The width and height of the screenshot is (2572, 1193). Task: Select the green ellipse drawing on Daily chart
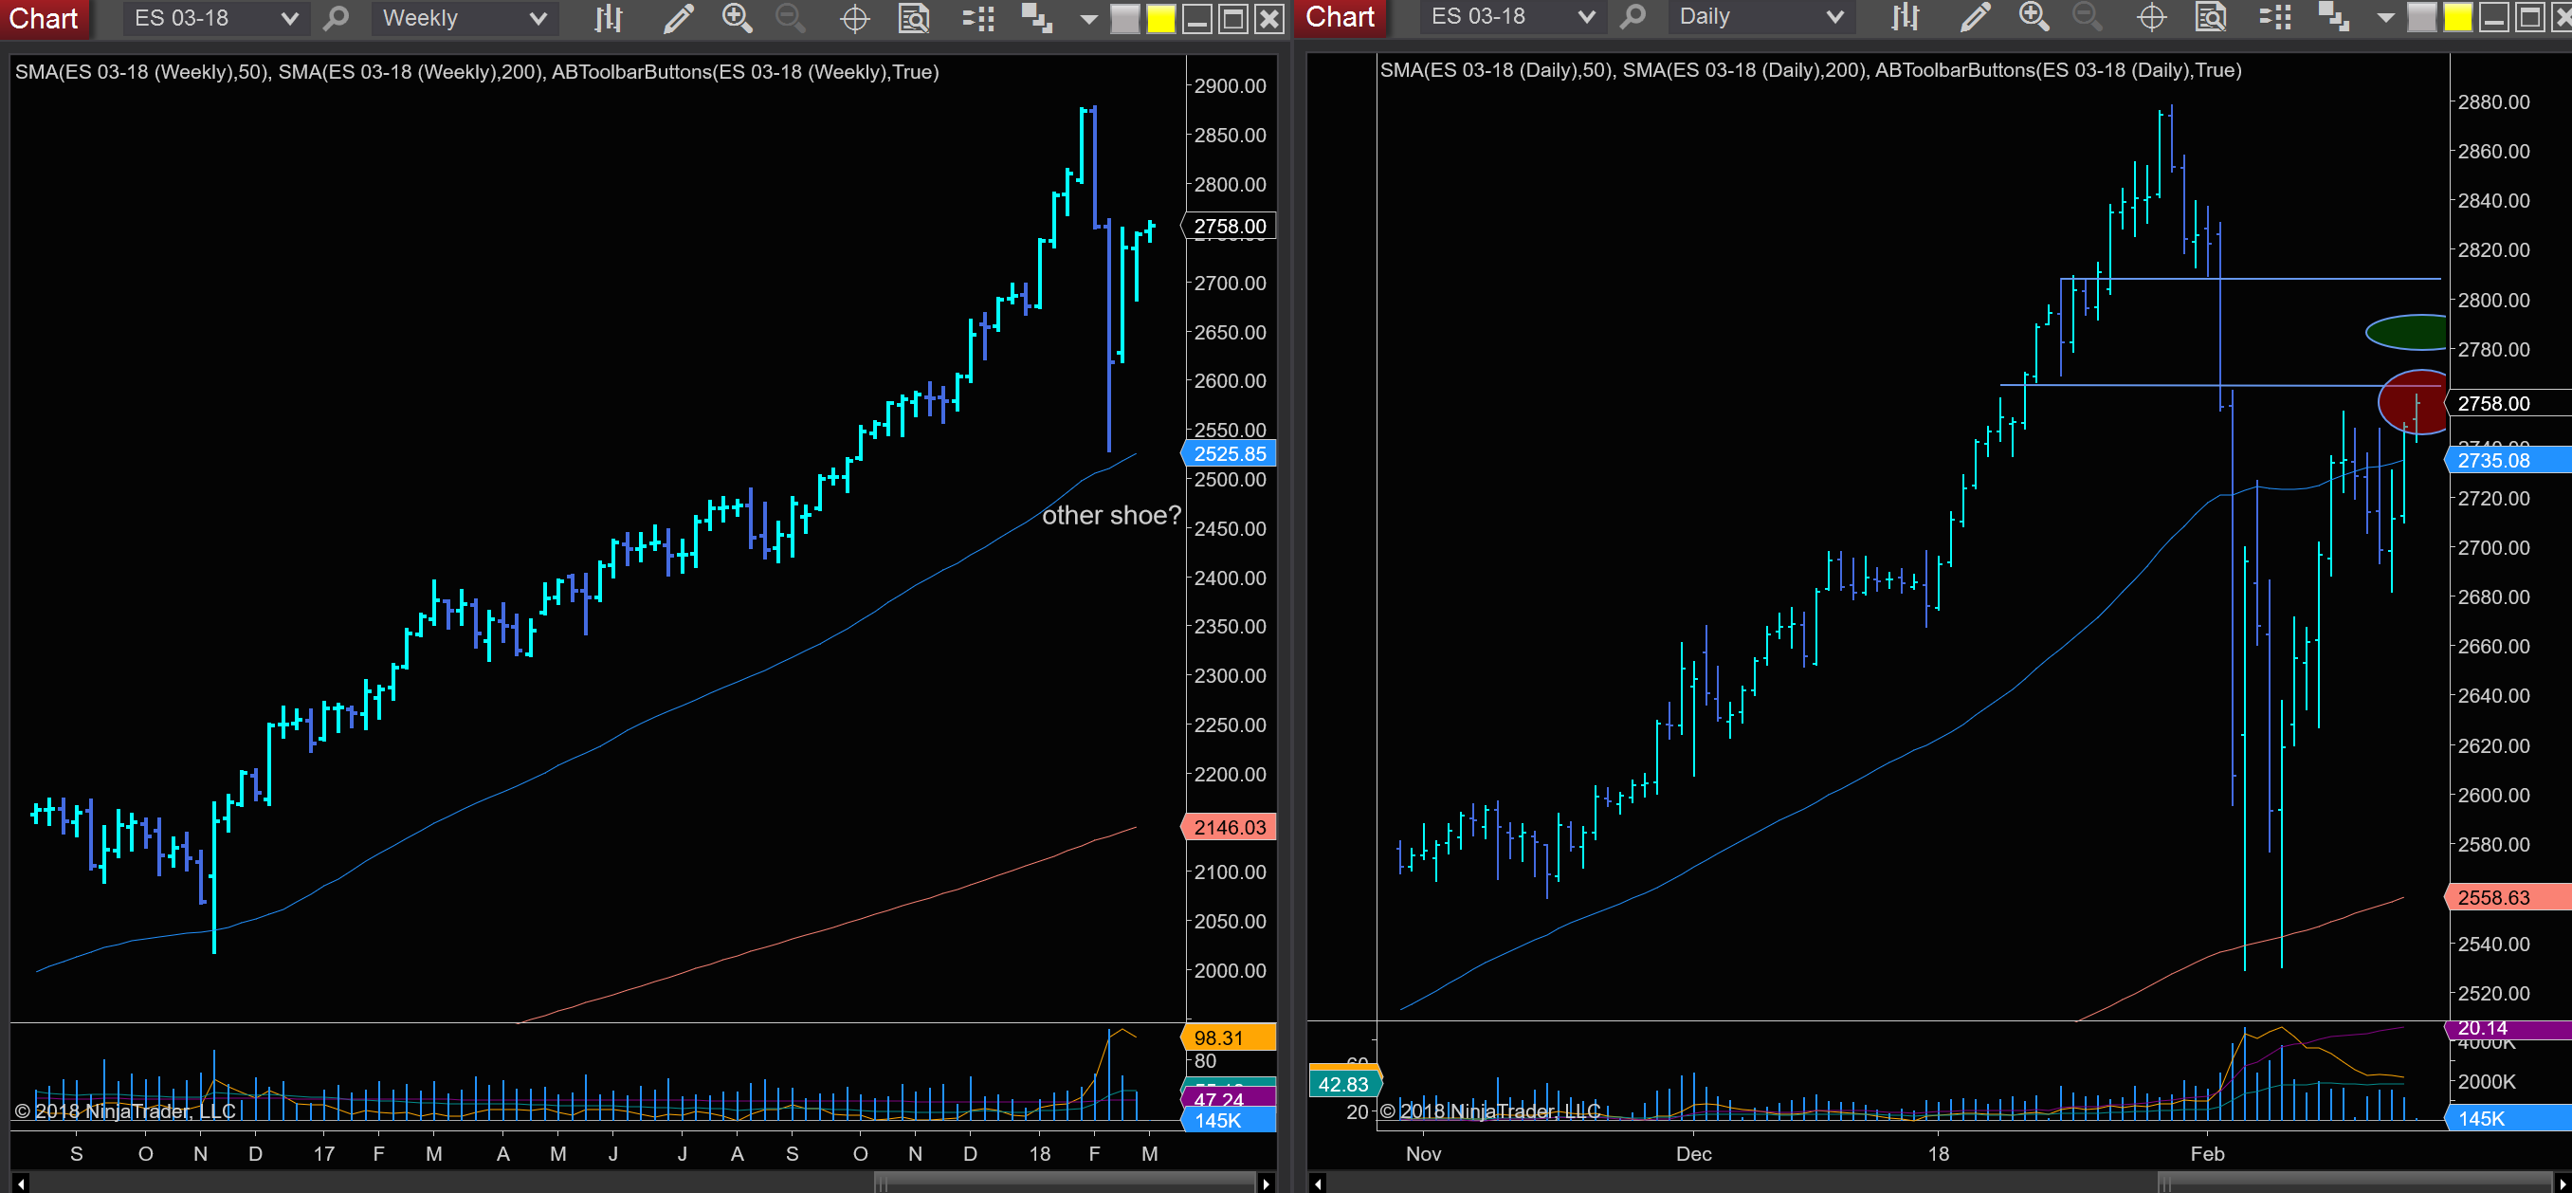pyautogui.click(x=2406, y=333)
